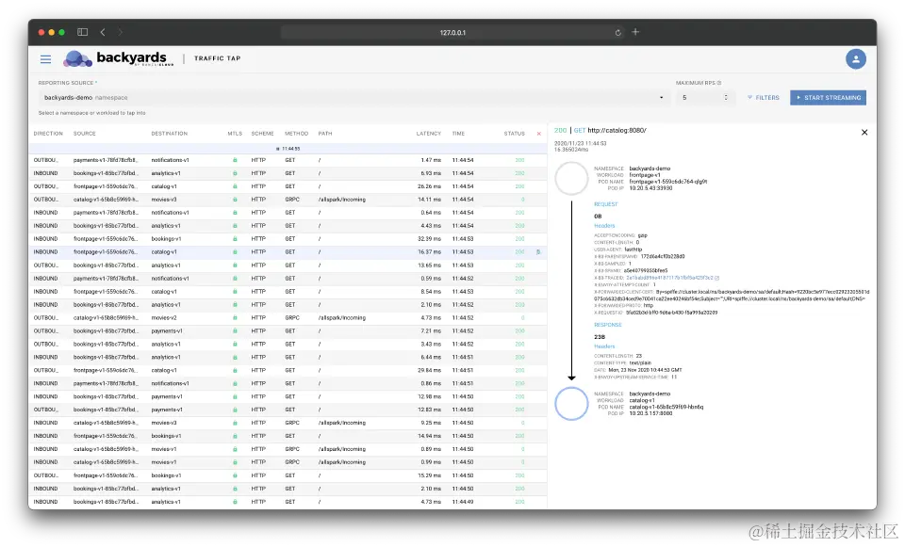The width and height of the screenshot is (905, 547).
Task: Reload the page via address bar icon
Action: 618,32
